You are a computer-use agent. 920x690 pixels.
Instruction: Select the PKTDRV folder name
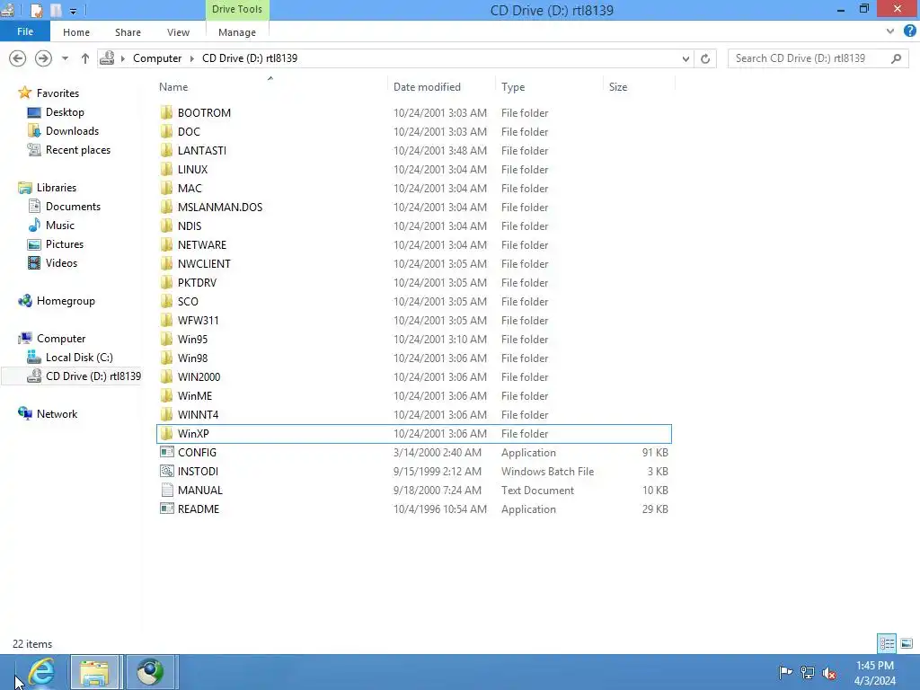coord(197,283)
